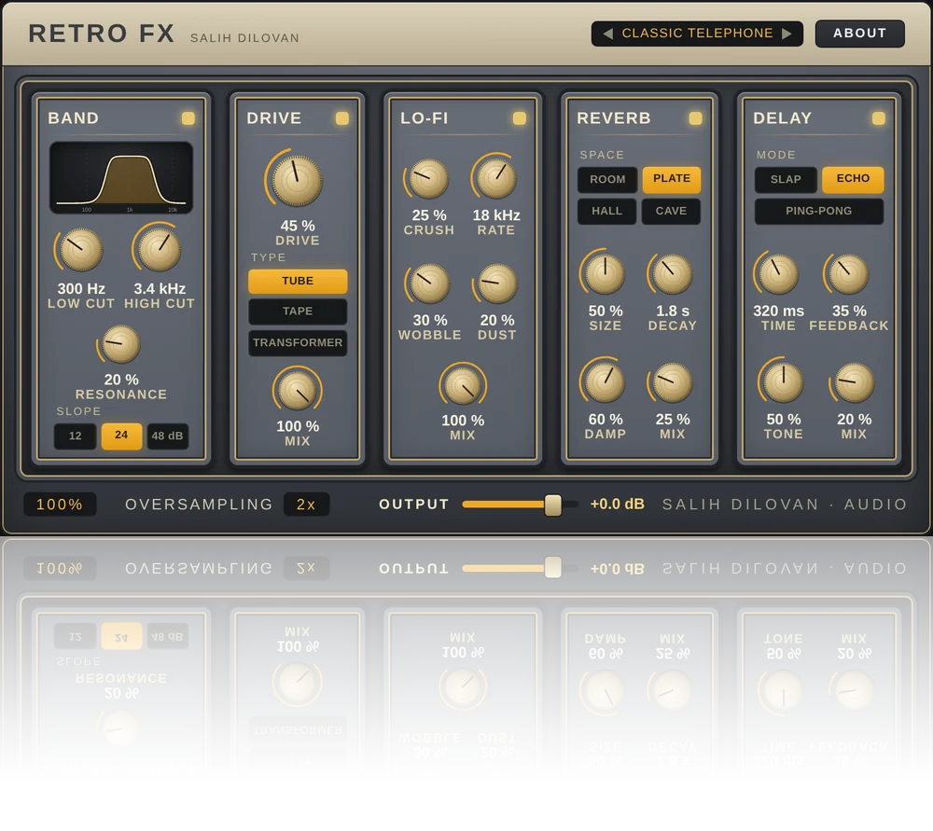
Task: Select the 24 dB slope
Action: [x=121, y=436]
